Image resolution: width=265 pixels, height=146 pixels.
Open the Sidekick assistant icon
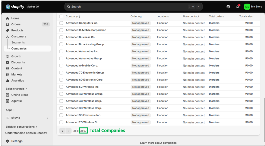228,7
